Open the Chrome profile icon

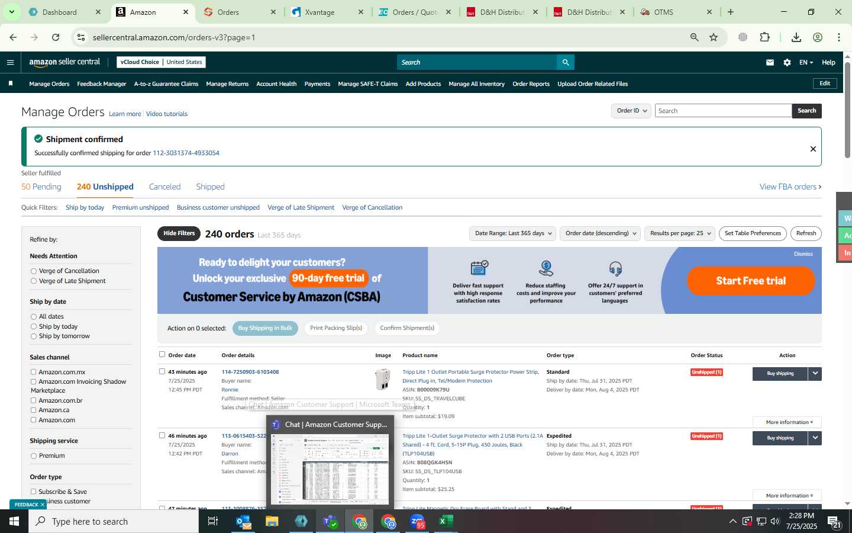pyautogui.click(x=818, y=37)
